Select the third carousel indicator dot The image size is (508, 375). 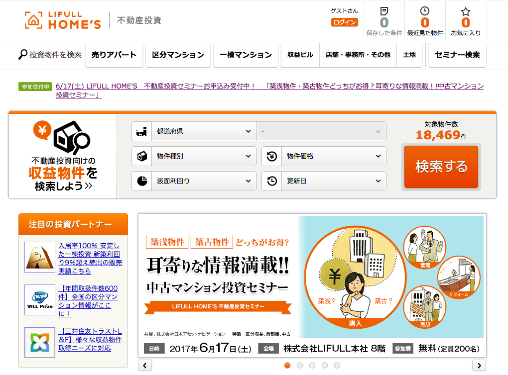click(x=312, y=366)
